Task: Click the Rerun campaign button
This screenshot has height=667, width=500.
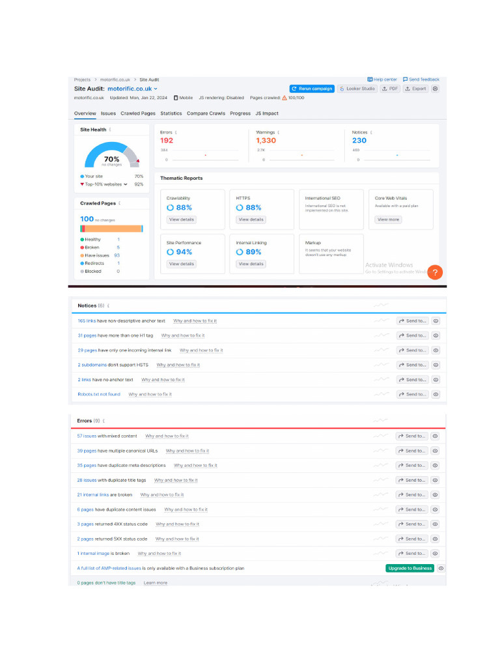Action: coord(312,89)
